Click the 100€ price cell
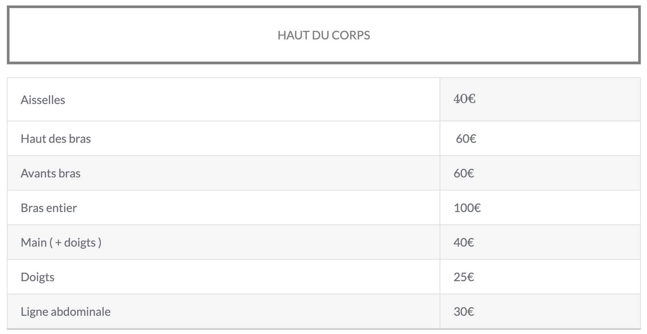Image resolution: width=647 pixels, height=334 pixels. (x=467, y=208)
